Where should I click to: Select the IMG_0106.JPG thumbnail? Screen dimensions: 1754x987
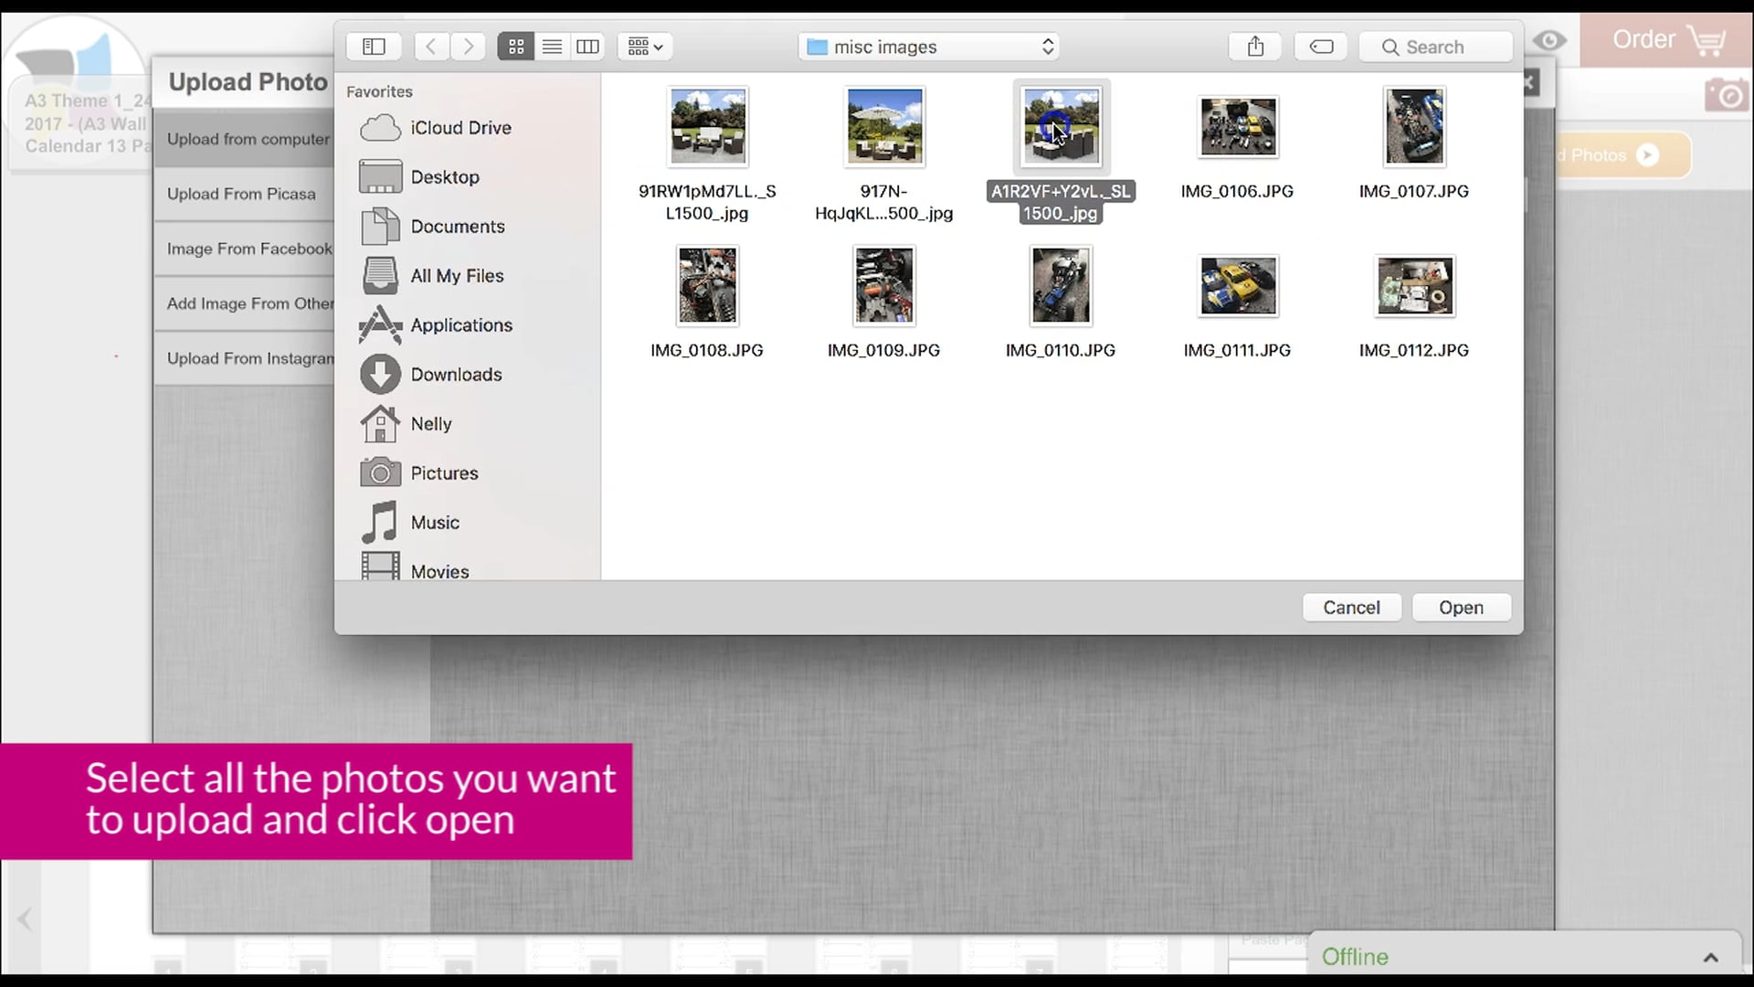[x=1238, y=127]
